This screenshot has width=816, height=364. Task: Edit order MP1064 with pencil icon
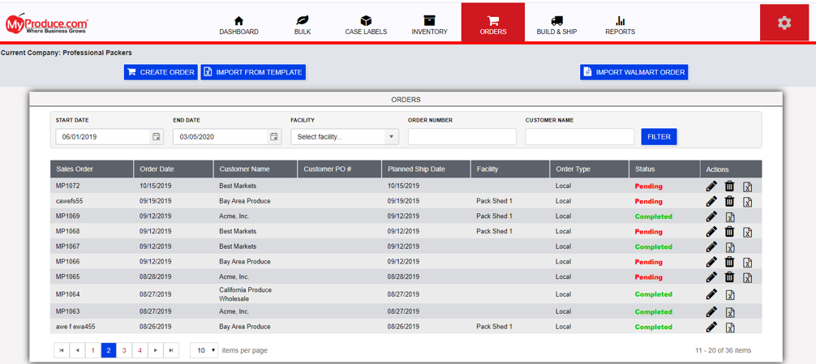711,295
